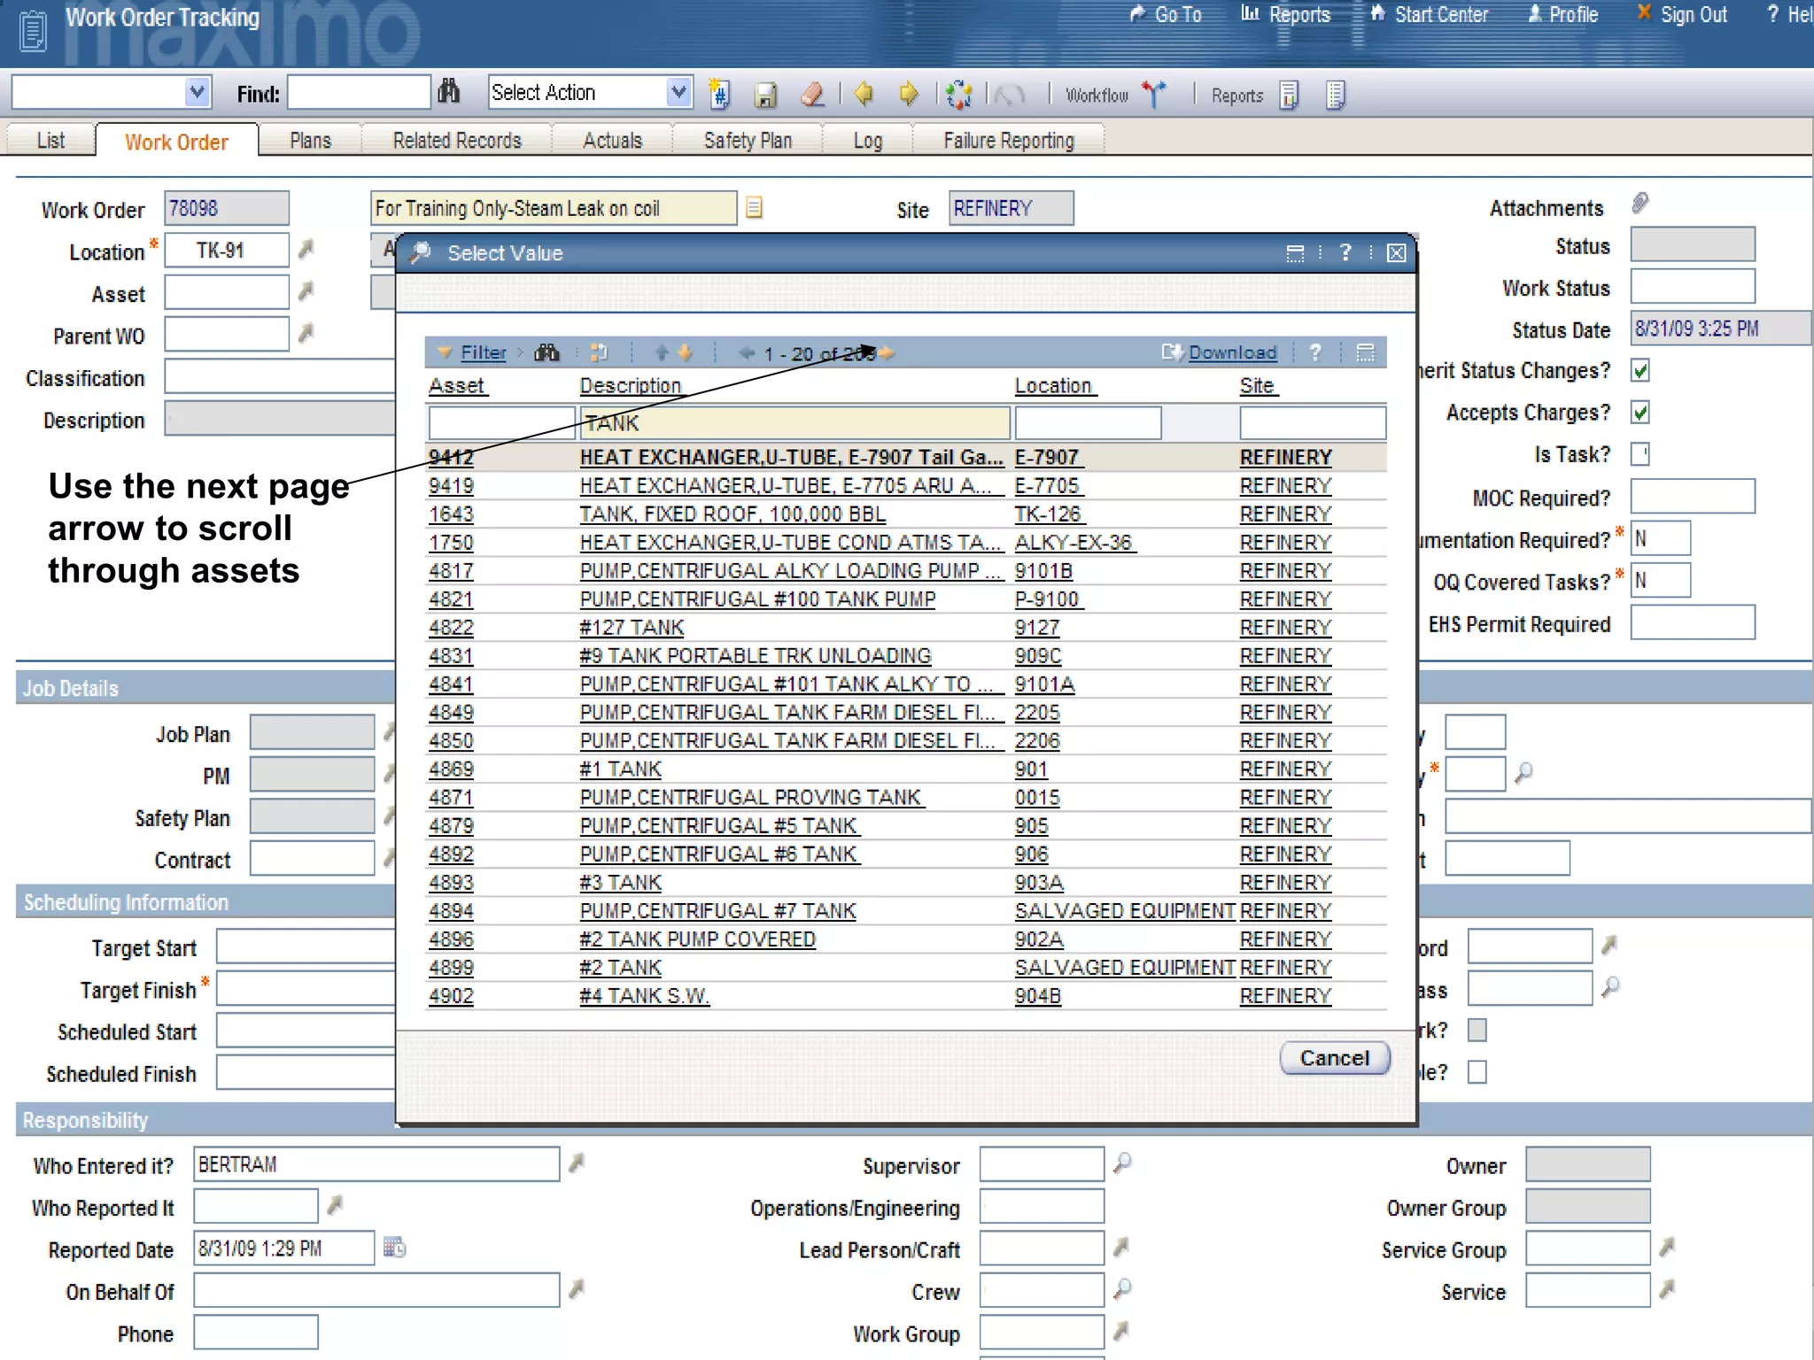
Task: Open Location detail menu arrow
Action: click(306, 250)
